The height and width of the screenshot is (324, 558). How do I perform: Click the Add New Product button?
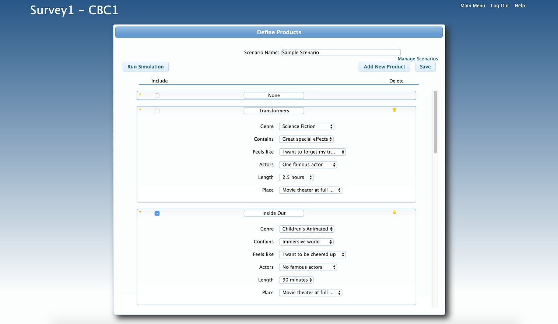pos(385,67)
